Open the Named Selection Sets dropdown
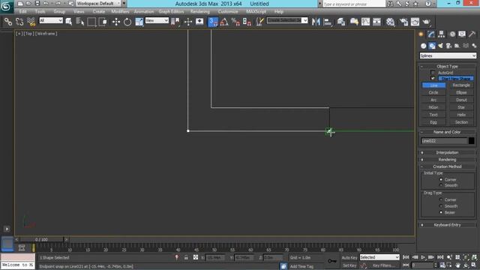 coord(287,20)
